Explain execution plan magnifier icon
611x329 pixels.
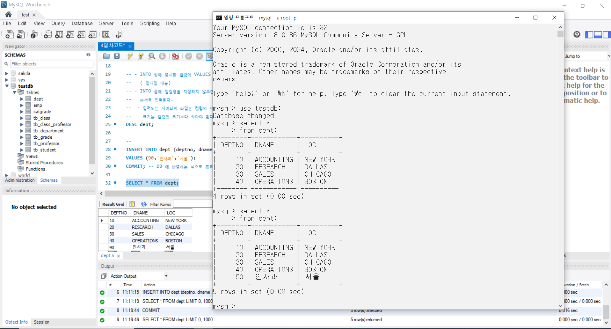152,56
